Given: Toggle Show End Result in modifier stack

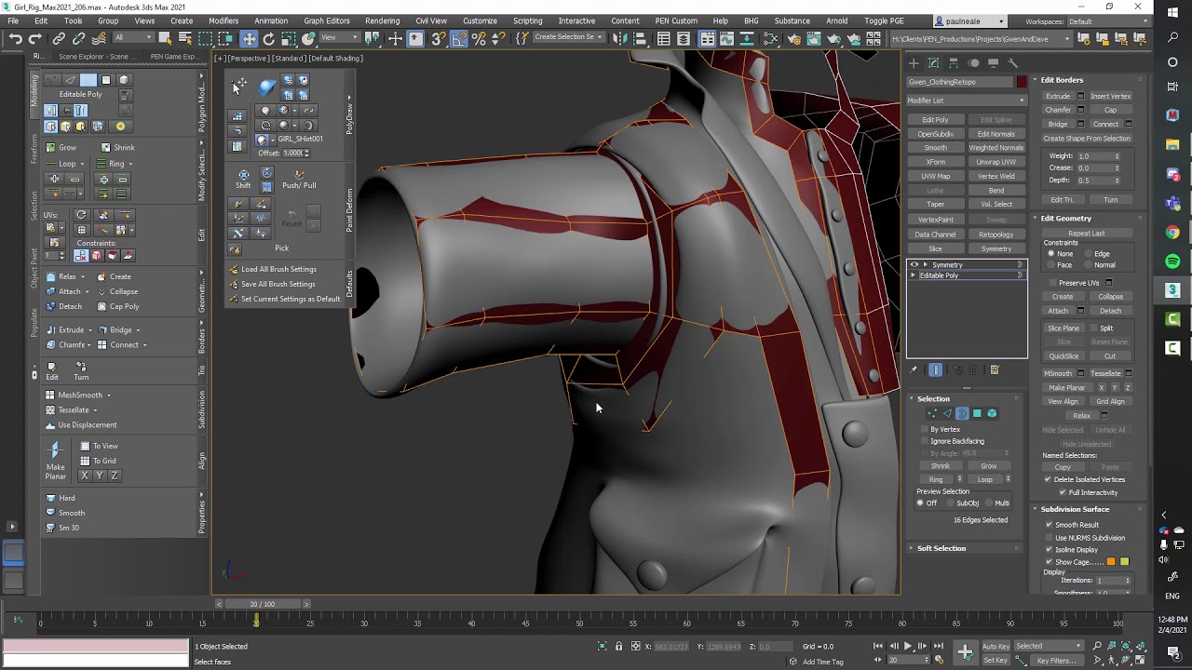Looking at the screenshot, I should click(936, 370).
